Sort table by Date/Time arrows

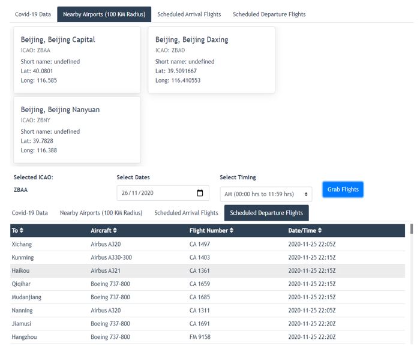click(320, 230)
